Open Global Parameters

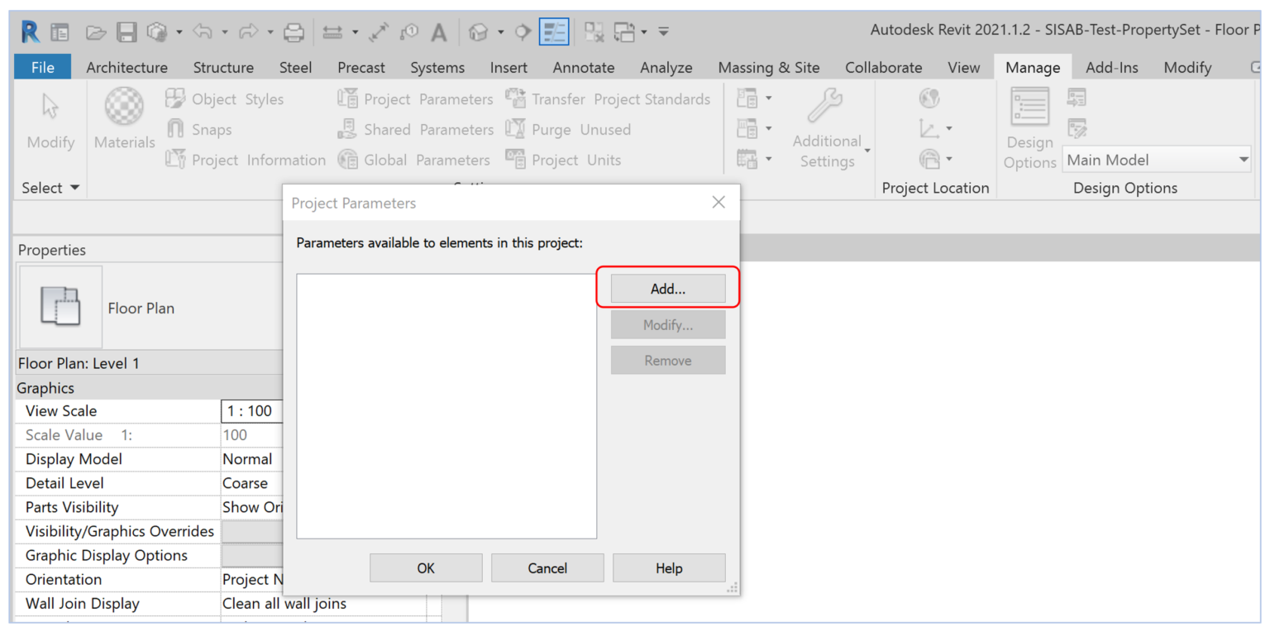pos(413,160)
